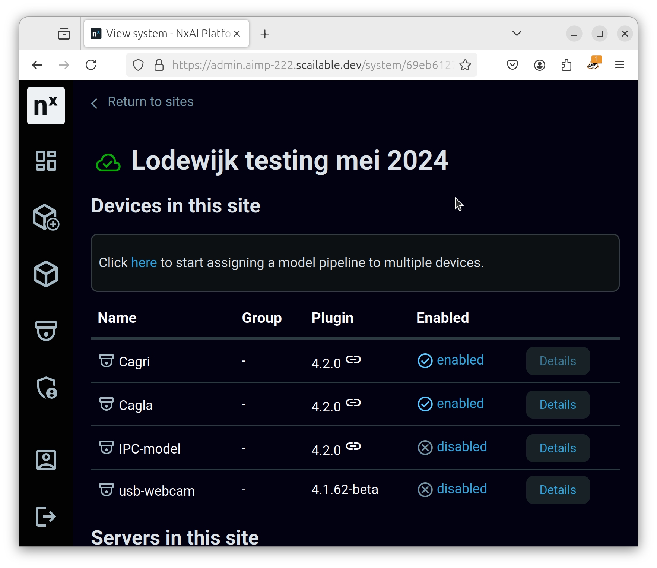Toggle the disabled status for IPC-model
The image size is (657, 568).
click(452, 447)
